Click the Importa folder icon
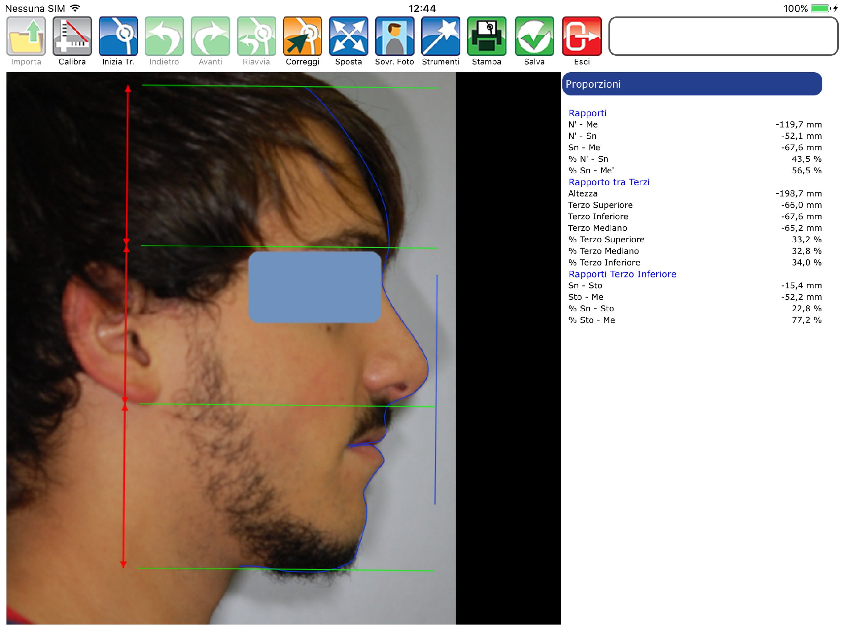The width and height of the screenshot is (842, 631). click(26, 37)
